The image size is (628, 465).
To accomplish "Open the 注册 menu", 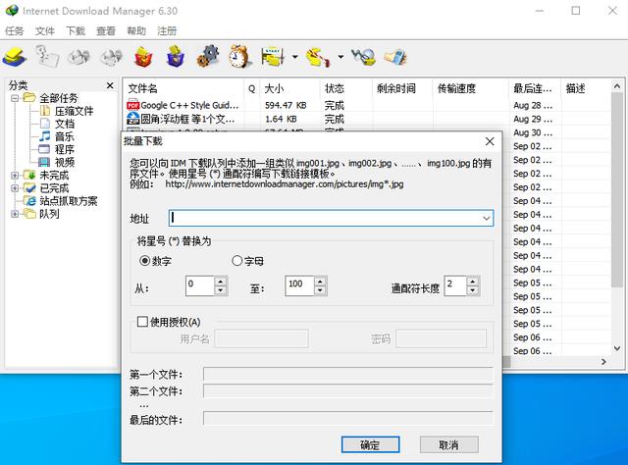I will [x=167, y=30].
